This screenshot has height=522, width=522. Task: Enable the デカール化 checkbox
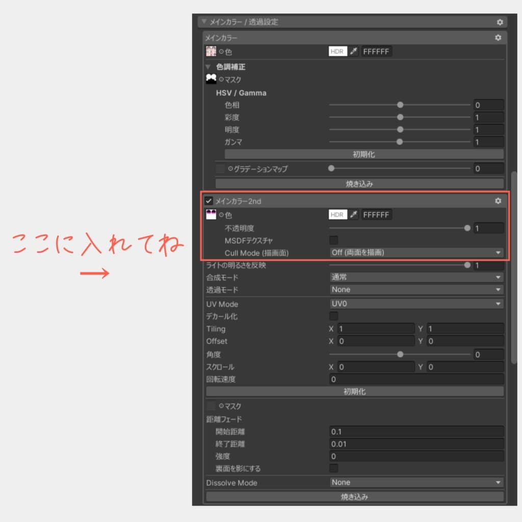[334, 316]
